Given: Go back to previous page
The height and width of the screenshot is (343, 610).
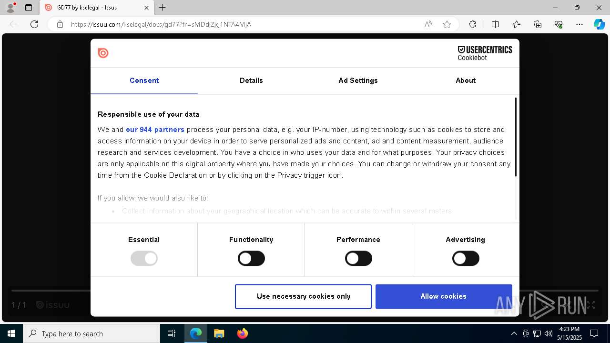Looking at the screenshot, I should 13,24.
